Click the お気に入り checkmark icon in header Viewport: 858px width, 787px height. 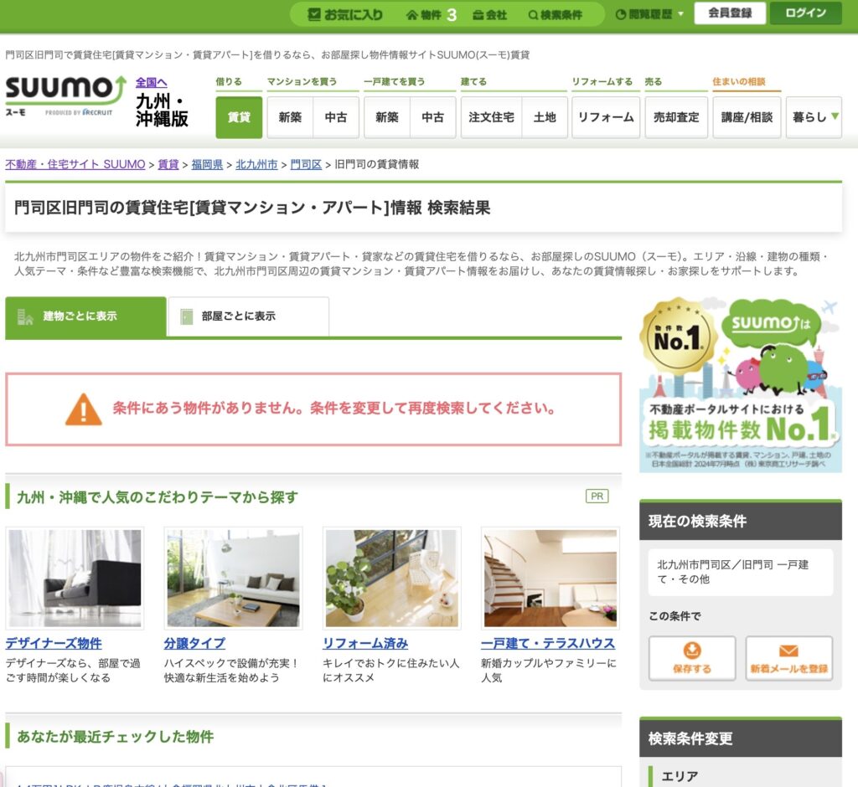point(315,13)
